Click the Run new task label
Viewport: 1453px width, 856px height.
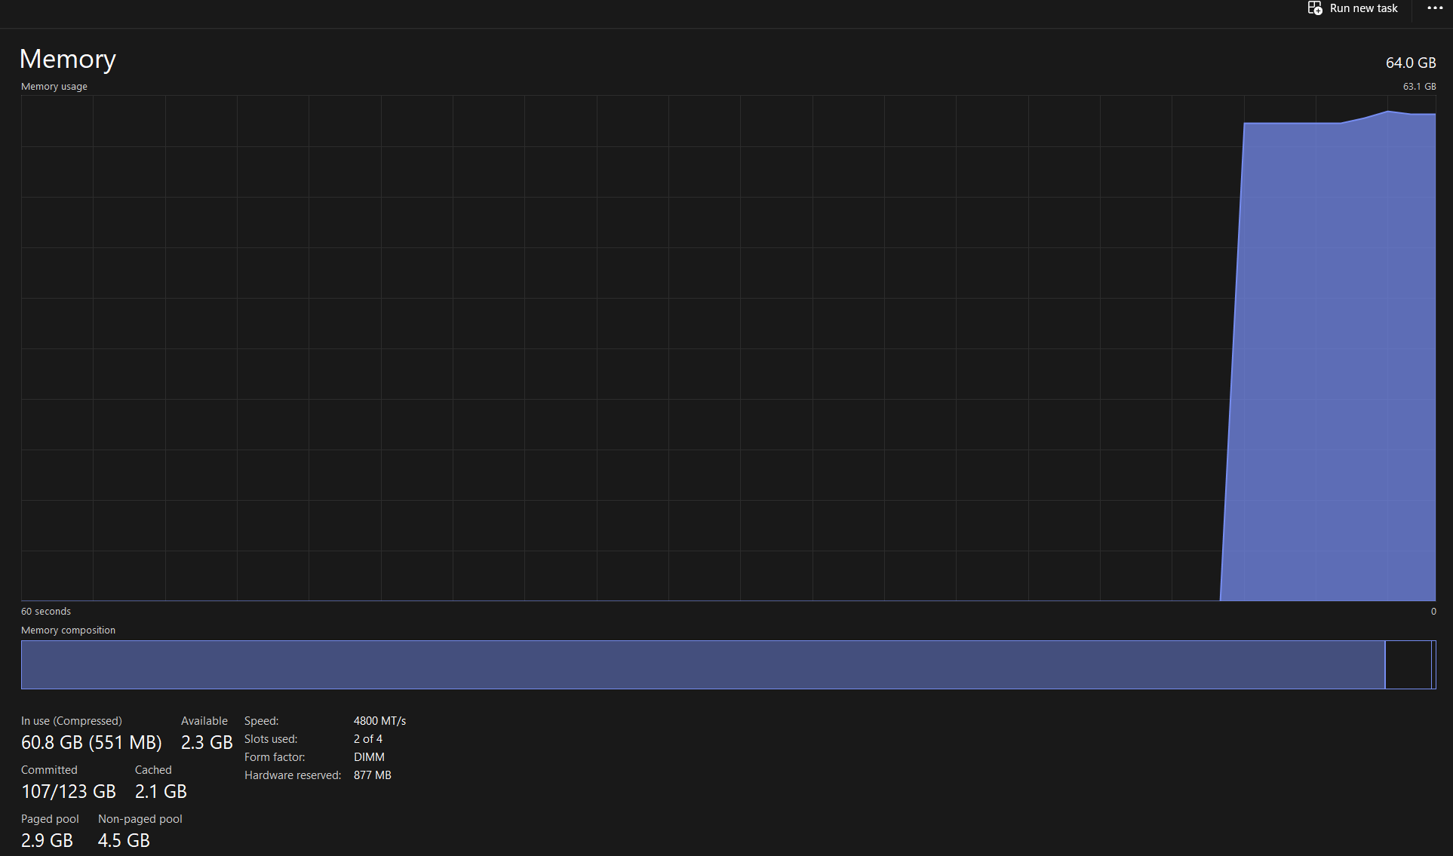1363,8
